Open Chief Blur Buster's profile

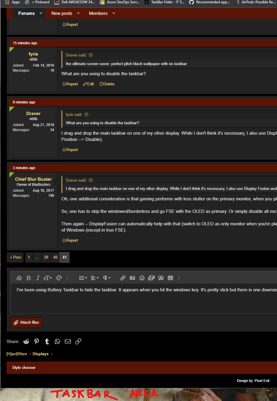[x=33, y=179]
